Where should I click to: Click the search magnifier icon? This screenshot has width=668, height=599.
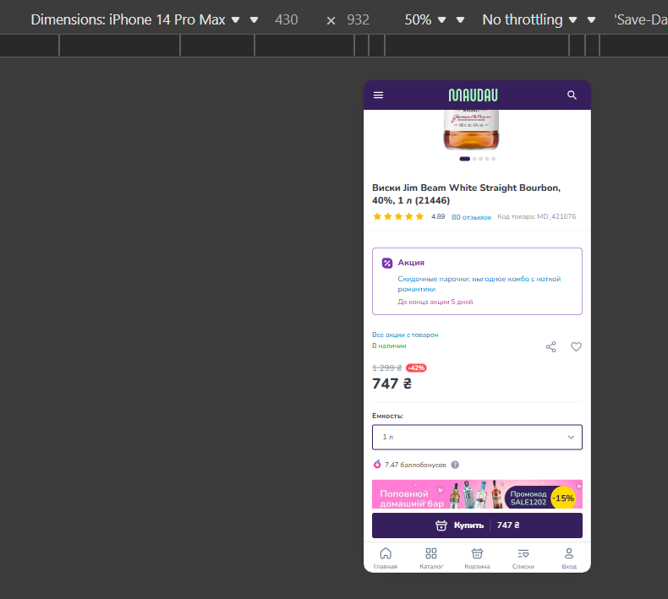coord(572,95)
